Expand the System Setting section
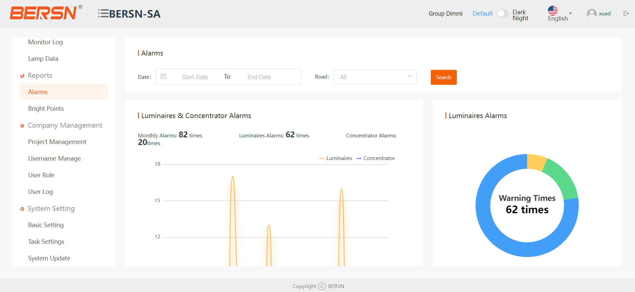Viewport: 635px width, 292px height. [51, 209]
